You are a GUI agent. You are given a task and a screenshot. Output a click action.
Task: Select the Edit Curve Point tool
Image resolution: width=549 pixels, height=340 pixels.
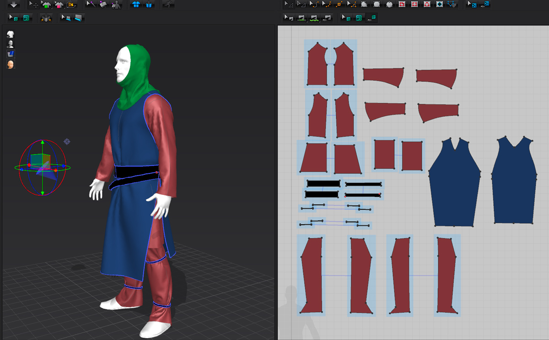click(326, 4)
